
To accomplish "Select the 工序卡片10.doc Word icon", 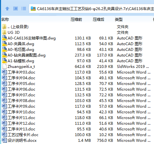I will click(4, 112).
